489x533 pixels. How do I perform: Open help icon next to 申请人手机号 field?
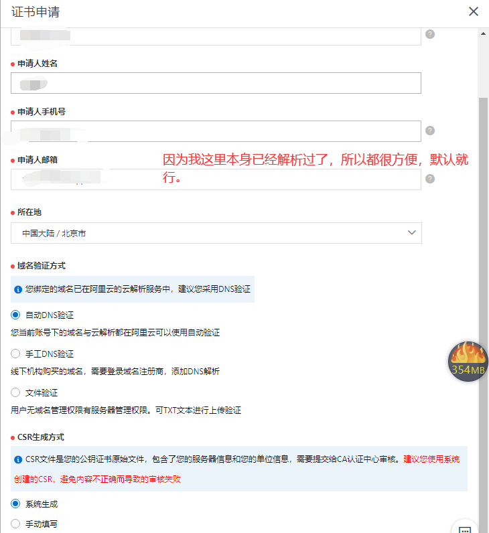click(x=430, y=131)
